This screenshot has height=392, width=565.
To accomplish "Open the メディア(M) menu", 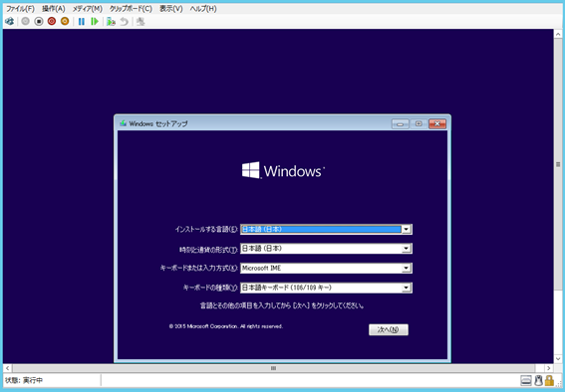I will [88, 9].
